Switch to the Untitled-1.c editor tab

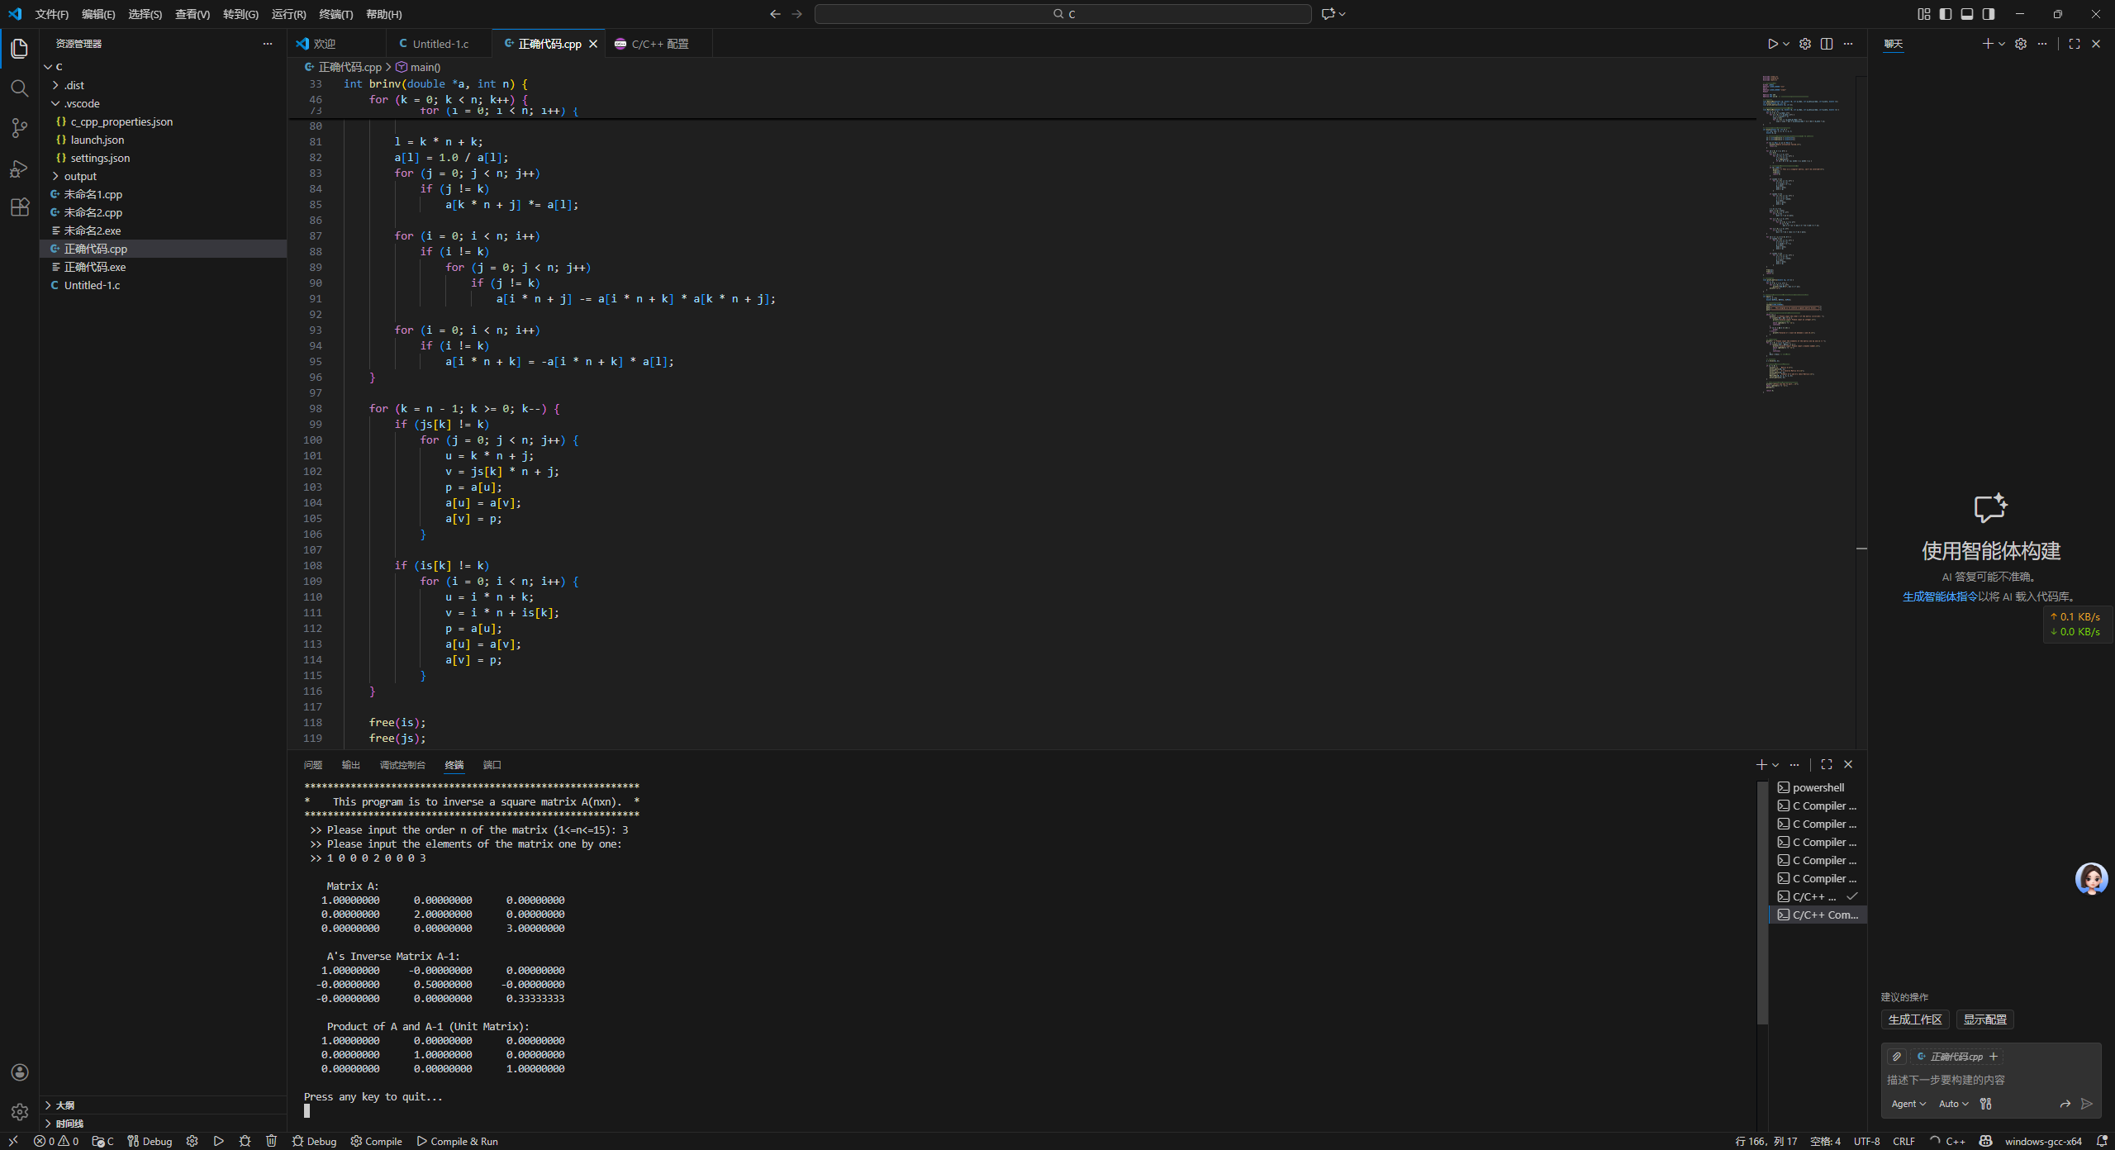pos(440,44)
